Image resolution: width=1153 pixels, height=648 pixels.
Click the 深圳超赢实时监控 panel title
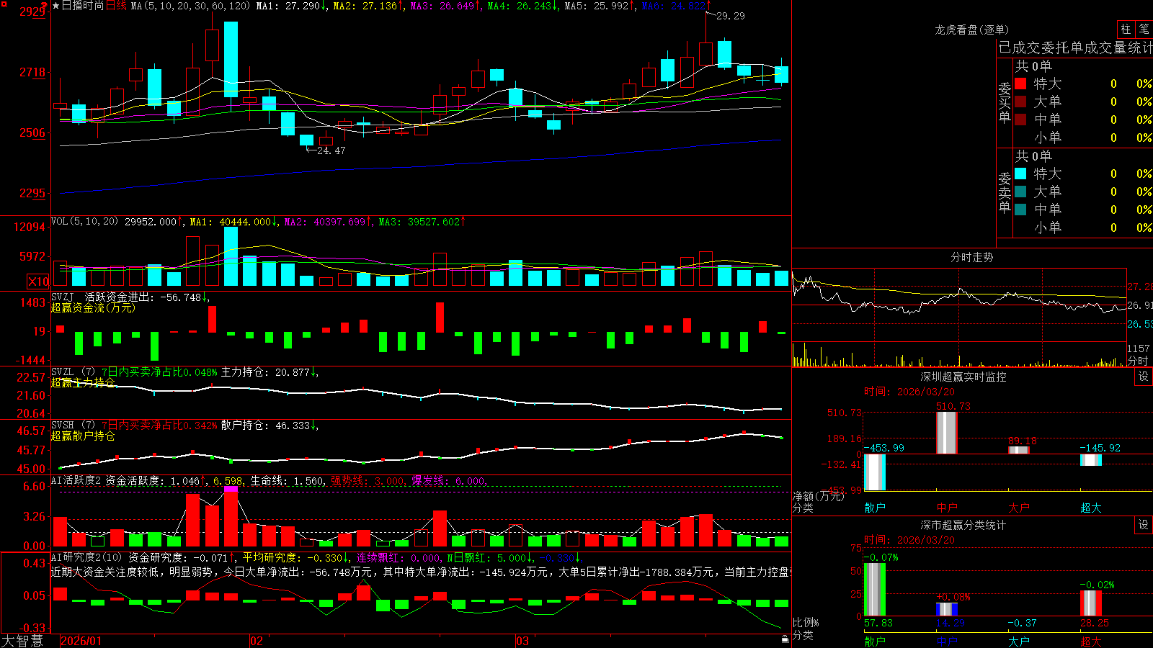coord(963,377)
